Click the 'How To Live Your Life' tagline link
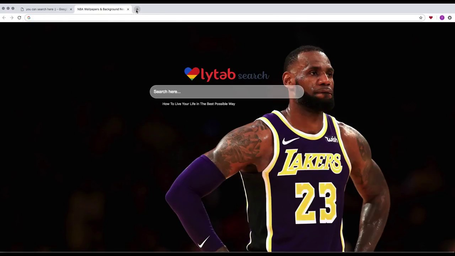455x256 pixels. tap(199, 103)
